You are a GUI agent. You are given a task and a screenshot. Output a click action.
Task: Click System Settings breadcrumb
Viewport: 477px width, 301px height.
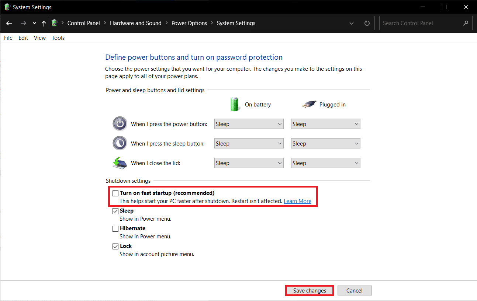click(x=236, y=23)
